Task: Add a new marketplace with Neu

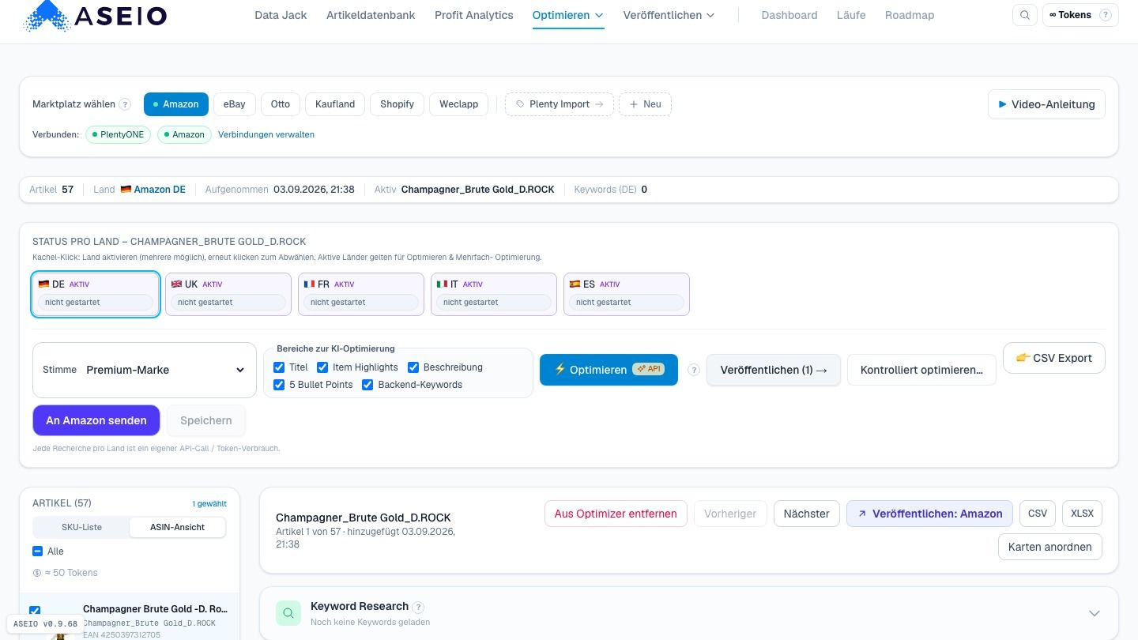Action: click(x=645, y=104)
